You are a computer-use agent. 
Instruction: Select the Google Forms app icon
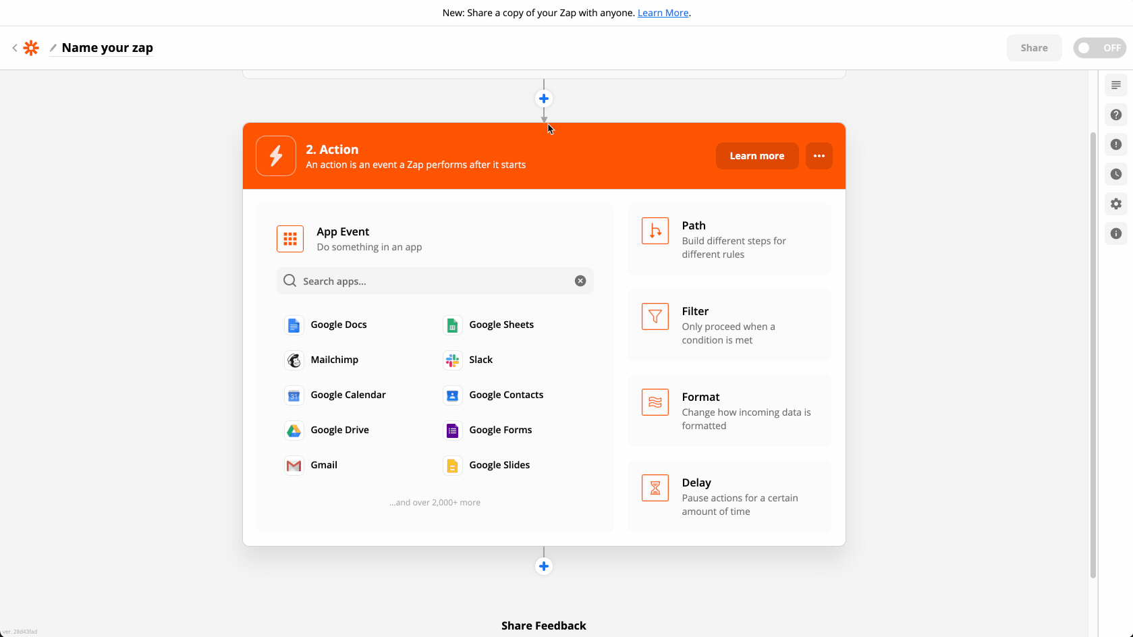[x=453, y=431]
